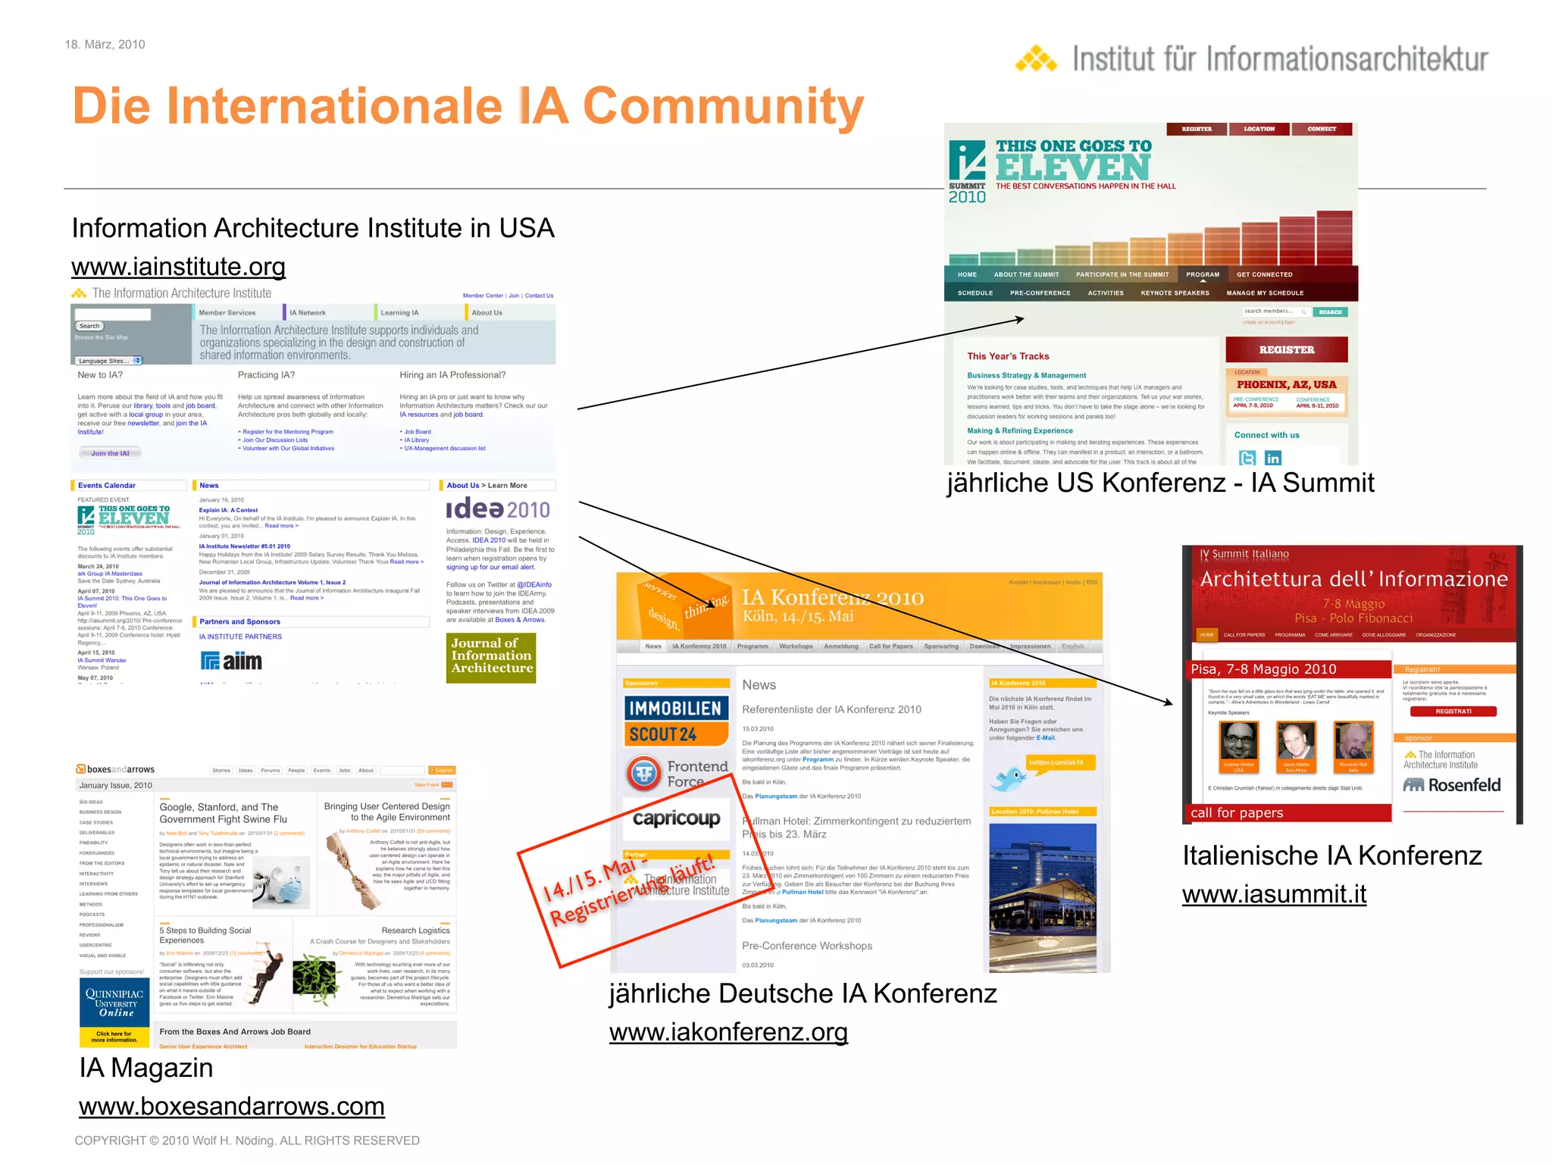1552x1164 pixels.
Task: Click the capricoup sponsor logo
Action: pos(676,818)
